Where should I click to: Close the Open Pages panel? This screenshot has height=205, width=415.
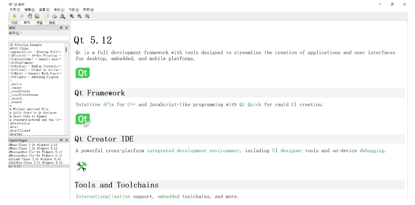tap(67, 140)
